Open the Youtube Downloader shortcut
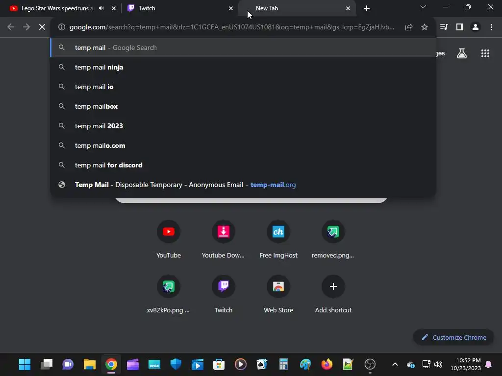The image size is (502, 376). [223, 239]
